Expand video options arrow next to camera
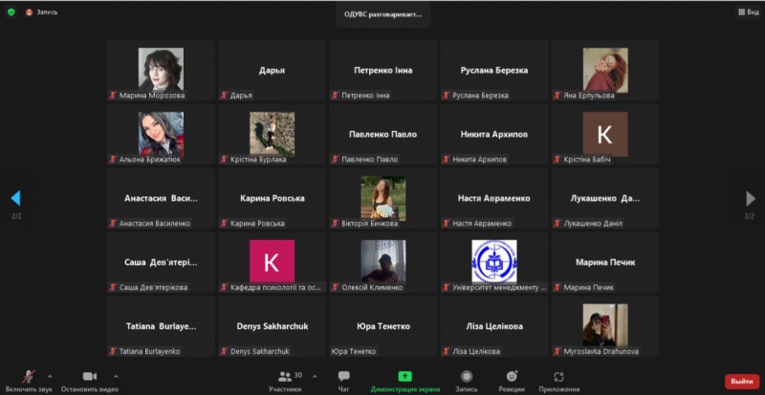 coord(116,376)
